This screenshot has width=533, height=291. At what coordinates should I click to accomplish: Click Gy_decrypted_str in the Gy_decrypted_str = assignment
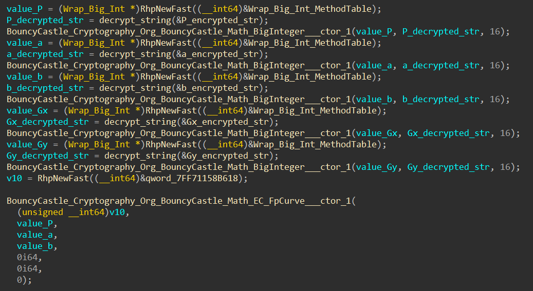tap(48, 156)
